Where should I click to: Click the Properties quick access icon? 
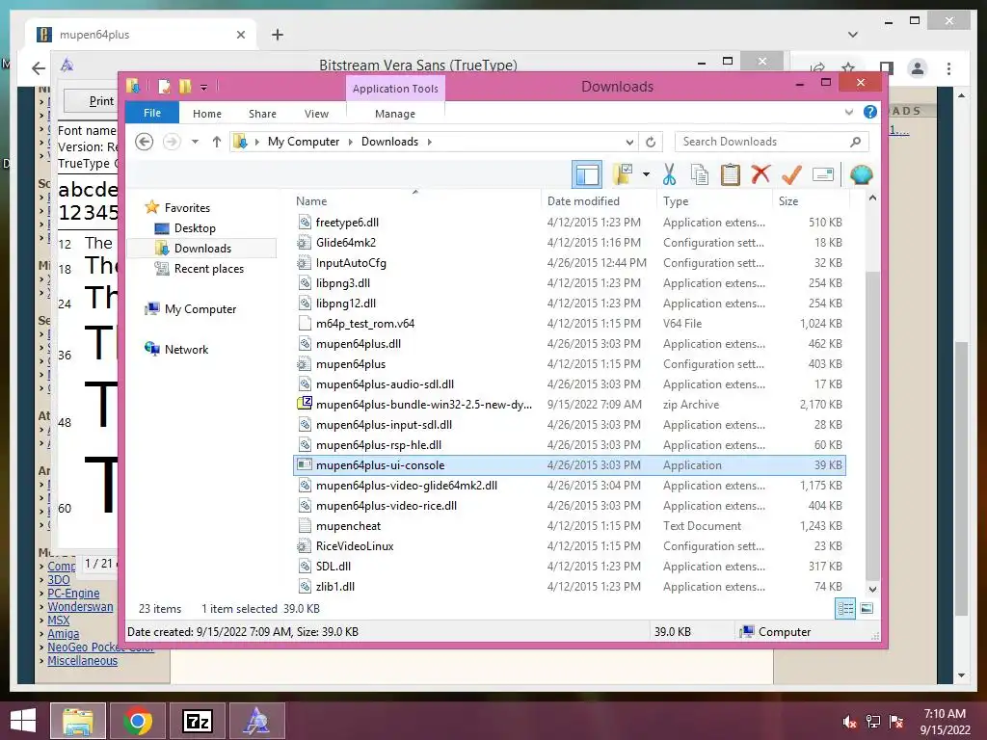point(164,86)
